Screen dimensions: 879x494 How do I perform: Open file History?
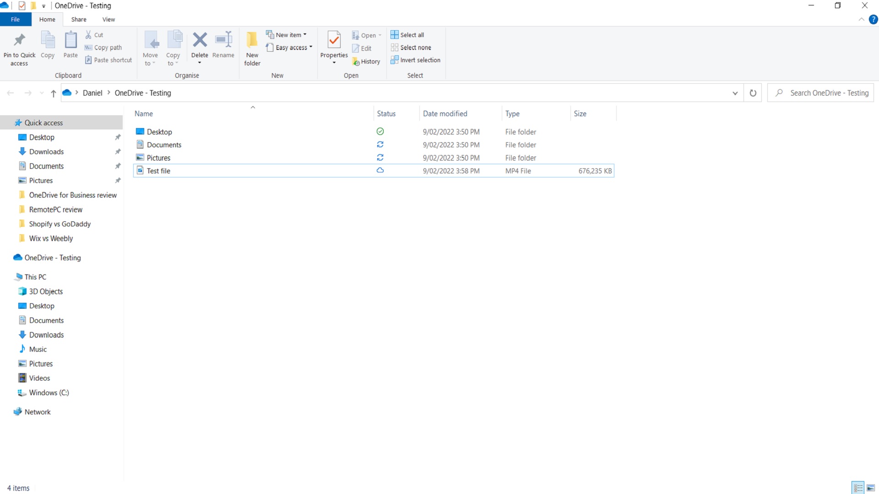point(366,61)
